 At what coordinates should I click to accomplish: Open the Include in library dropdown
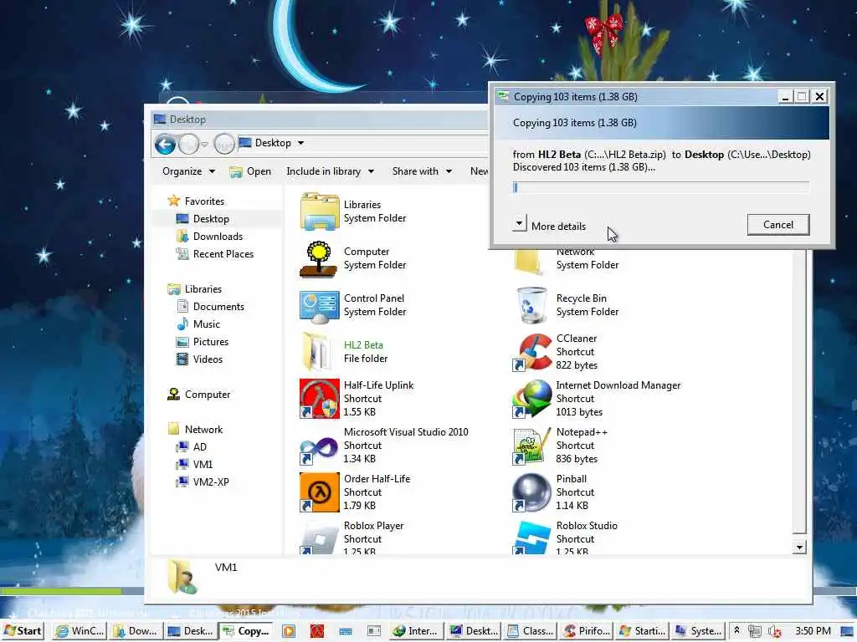click(330, 171)
